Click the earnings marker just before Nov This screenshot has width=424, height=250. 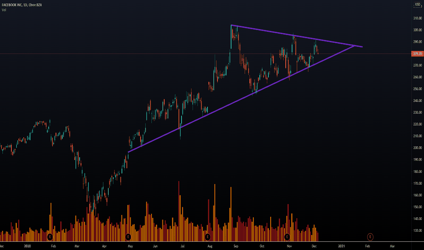click(287, 237)
